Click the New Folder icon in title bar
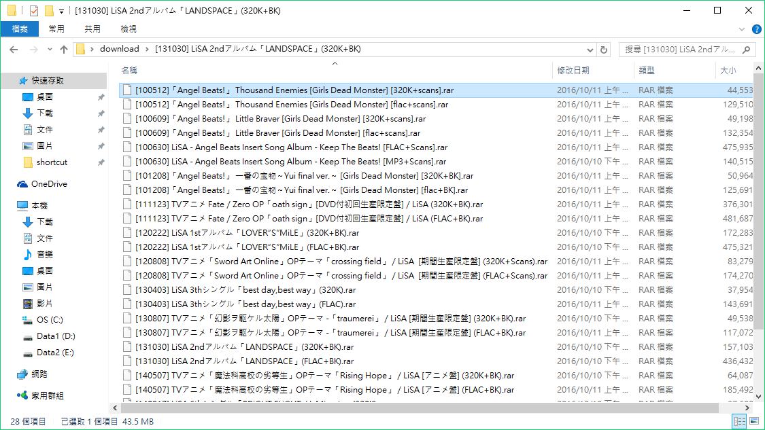This screenshot has height=430, width=765. (x=49, y=10)
